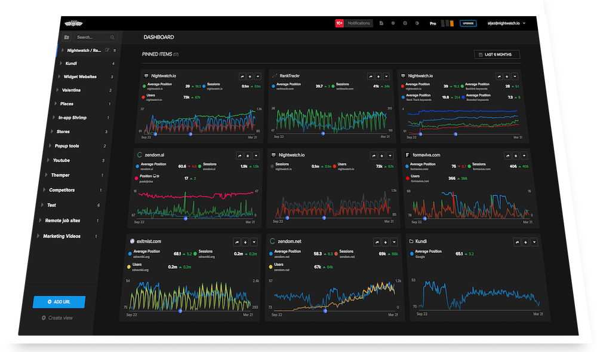Click the blue marker on the zendom.si chart
Image resolution: width=597 pixels, height=352 pixels.
coord(186,218)
